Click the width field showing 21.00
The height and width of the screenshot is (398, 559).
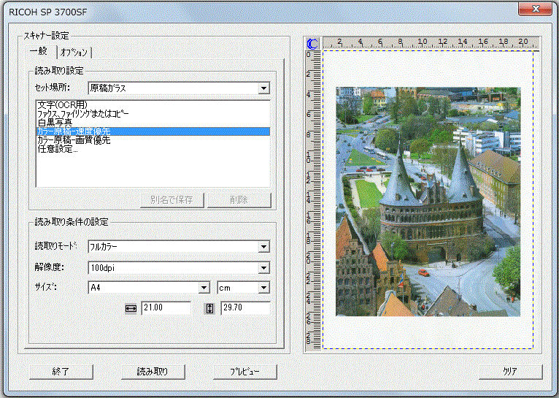tap(166, 308)
